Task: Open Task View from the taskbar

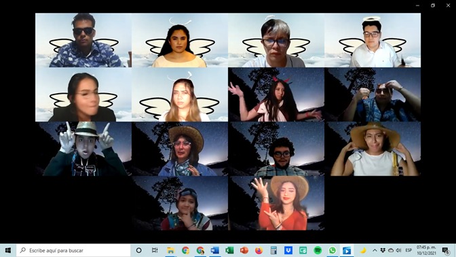Action: [155, 250]
